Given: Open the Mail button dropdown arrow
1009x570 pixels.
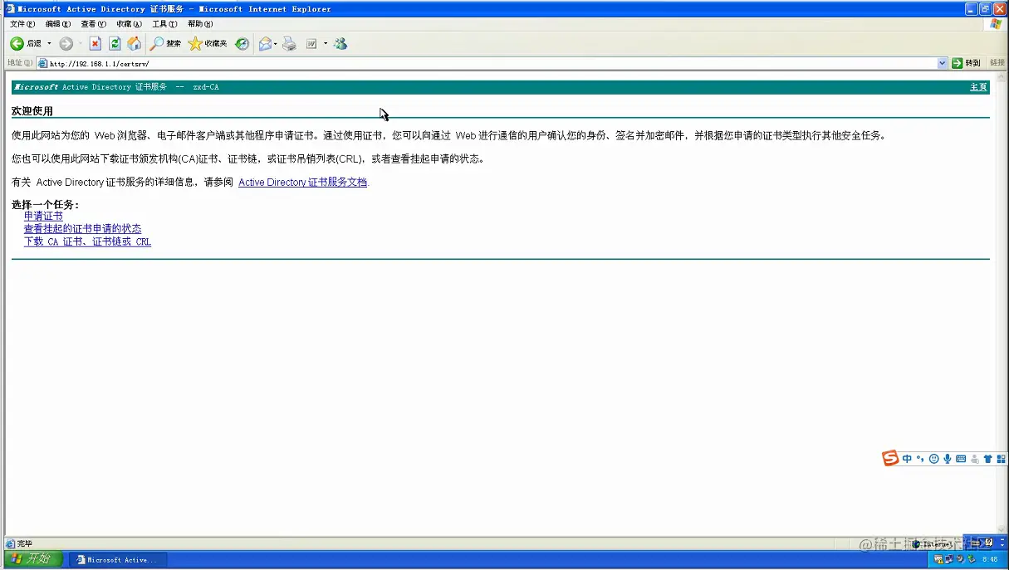Looking at the screenshot, I should [x=276, y=43].
